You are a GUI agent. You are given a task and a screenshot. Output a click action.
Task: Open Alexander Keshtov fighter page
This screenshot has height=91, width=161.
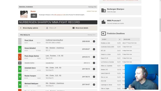29,63
